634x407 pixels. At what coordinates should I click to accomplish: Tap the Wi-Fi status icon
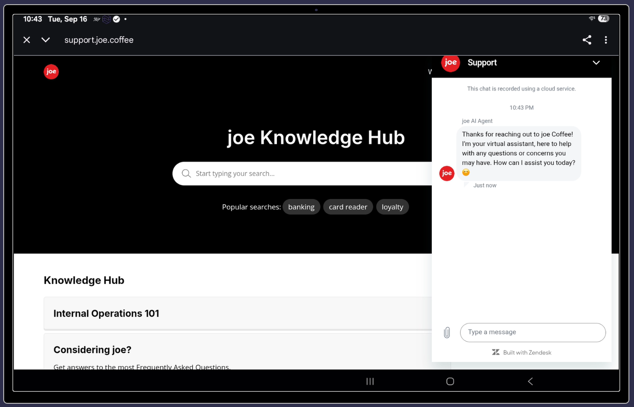tap(592, 19)
